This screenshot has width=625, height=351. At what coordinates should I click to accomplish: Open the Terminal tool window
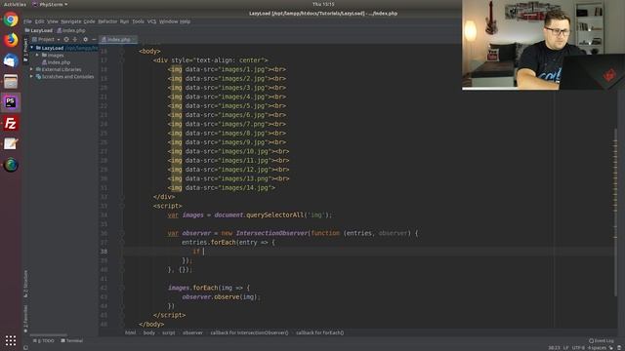pyautogui.click(x=71, y=340)
